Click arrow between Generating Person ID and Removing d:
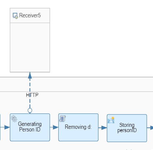This screenshot has width=153, height=150. coord(54,127)
